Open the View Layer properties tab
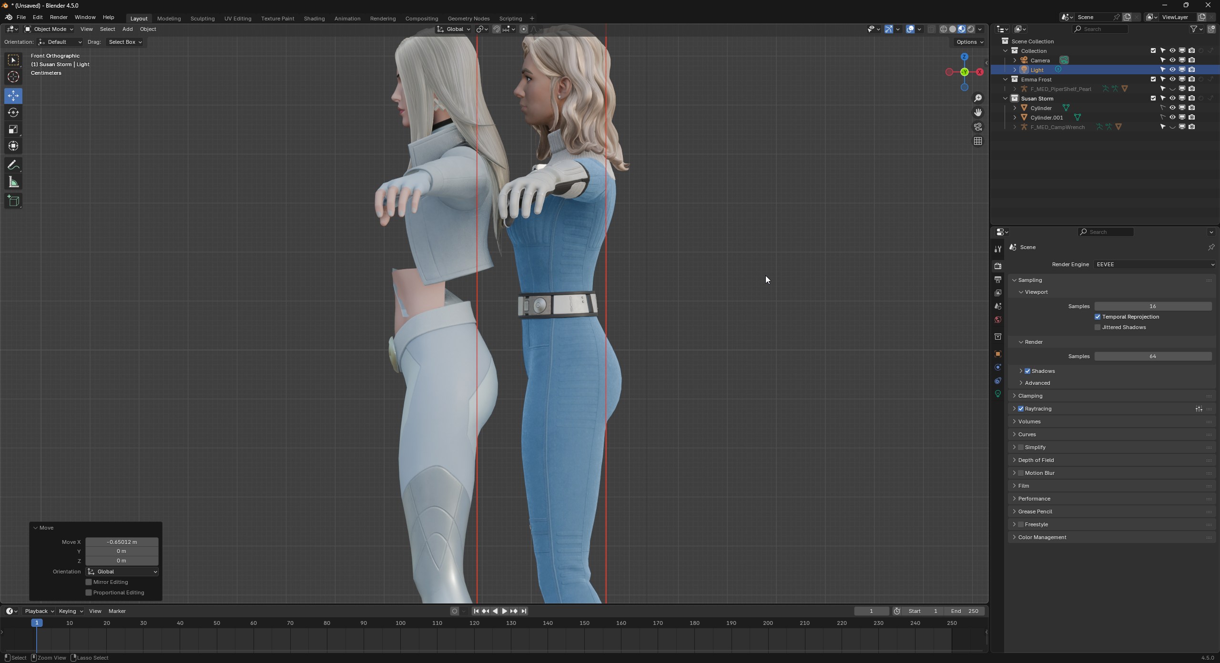This screenshot has height=663, width=1220. pos(998,293)
